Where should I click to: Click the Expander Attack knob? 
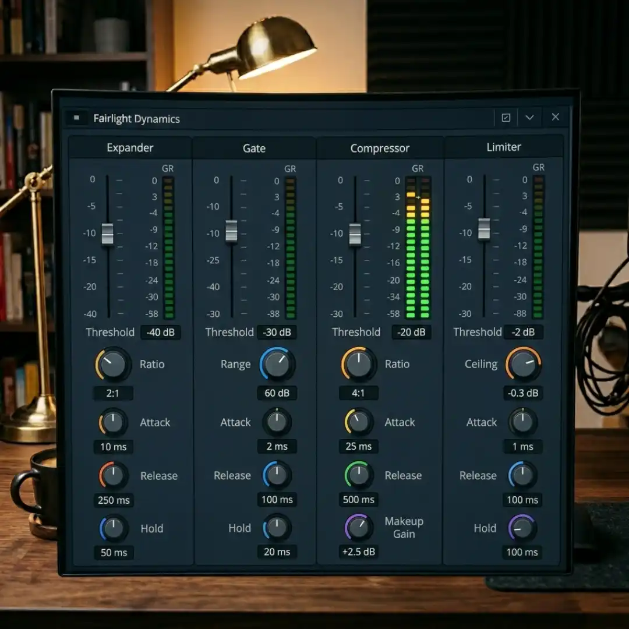point(113,422)
